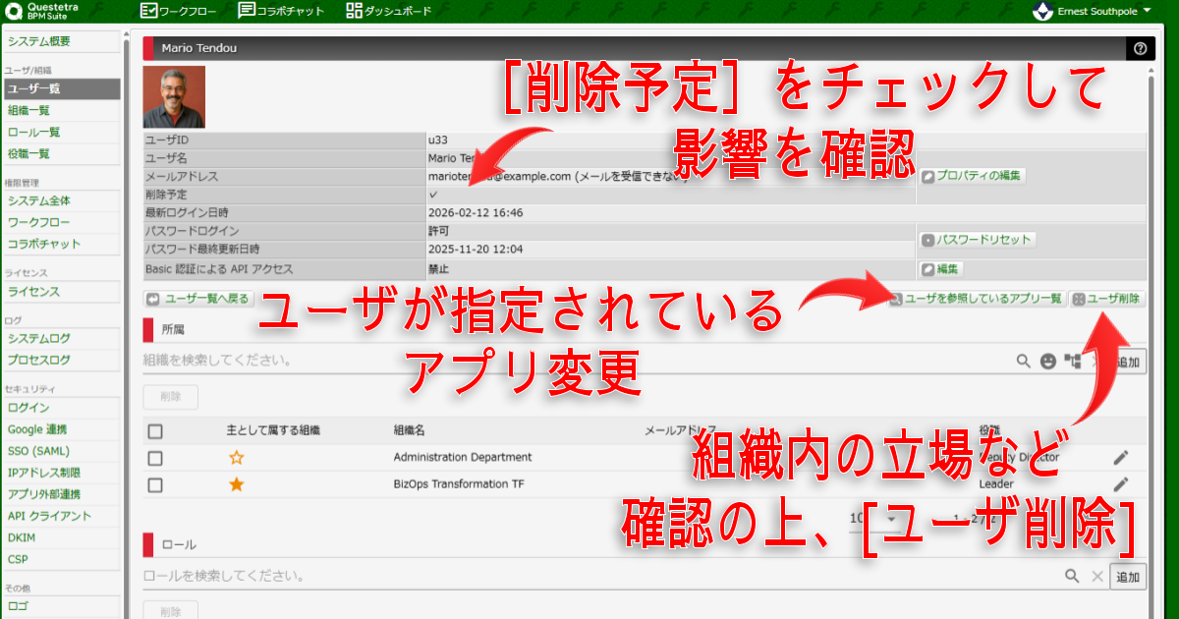This screenshot has width=1179, height=619.
Task: Set Administration Department as primary via its star
Action: (236, 458)
